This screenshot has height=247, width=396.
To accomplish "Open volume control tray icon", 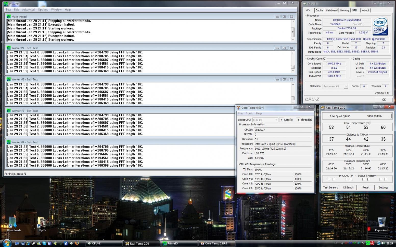I will [383, 243].
